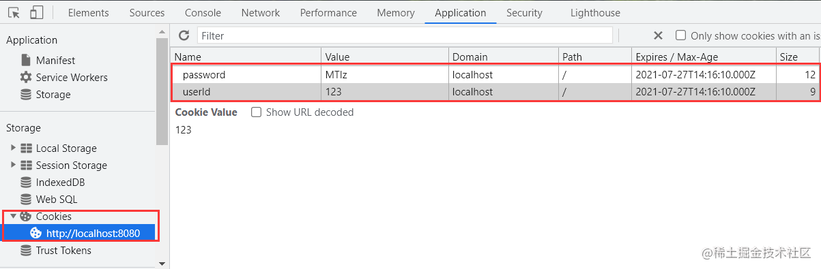Viewport: 821px width, 269px height.
Task: Switch to the Sources tab
Action: (147, 12)
